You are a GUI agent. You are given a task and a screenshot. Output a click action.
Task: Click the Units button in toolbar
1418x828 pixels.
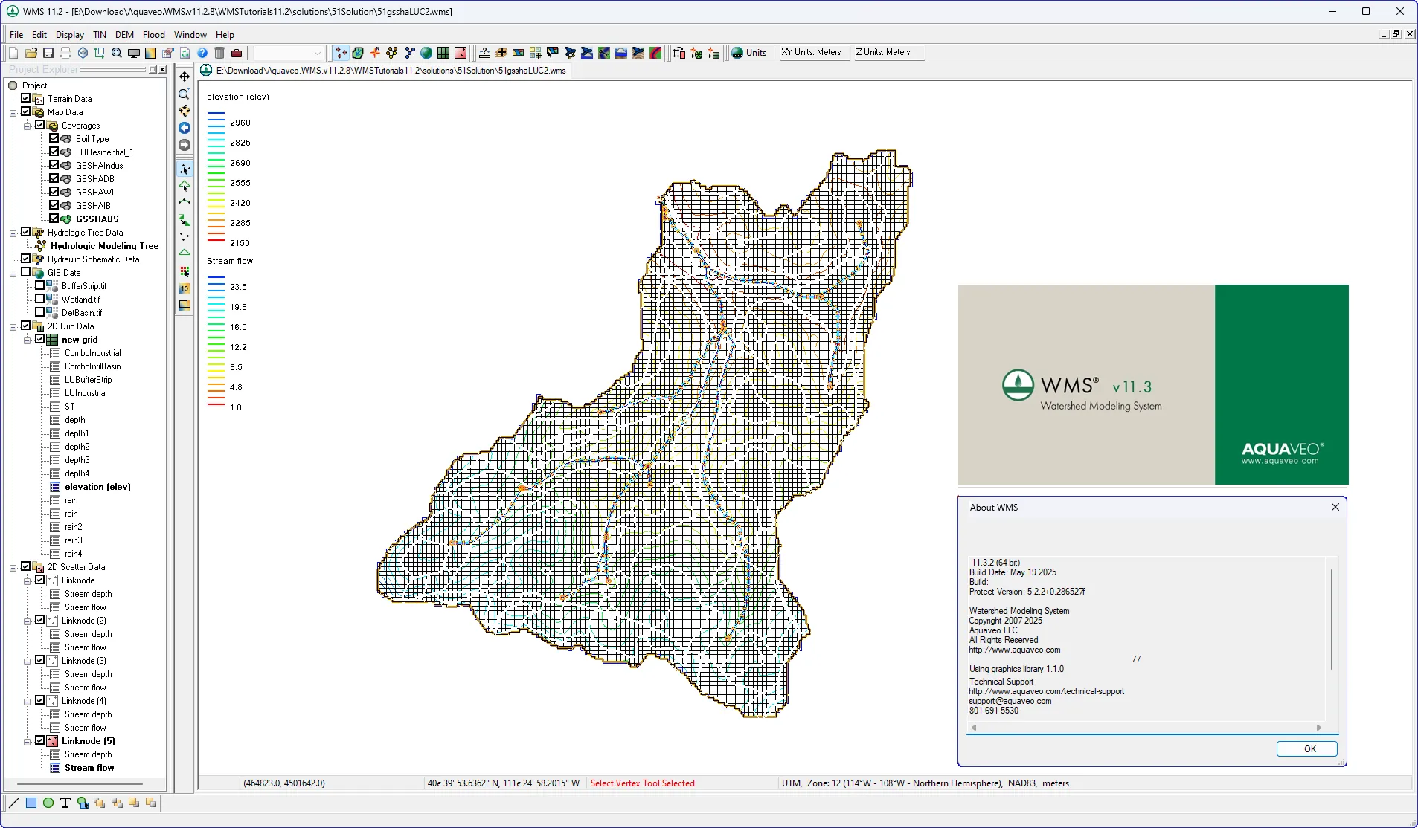pyautogui.click(x=749, y=53)
